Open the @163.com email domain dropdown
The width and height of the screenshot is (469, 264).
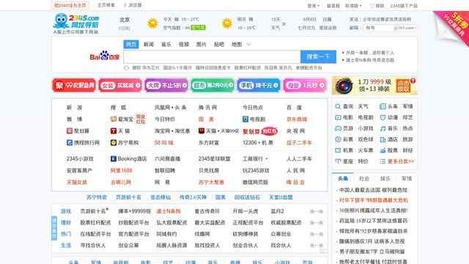tap(405, 28)
